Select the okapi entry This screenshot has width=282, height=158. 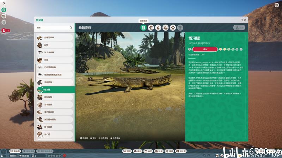pos(55,127)
